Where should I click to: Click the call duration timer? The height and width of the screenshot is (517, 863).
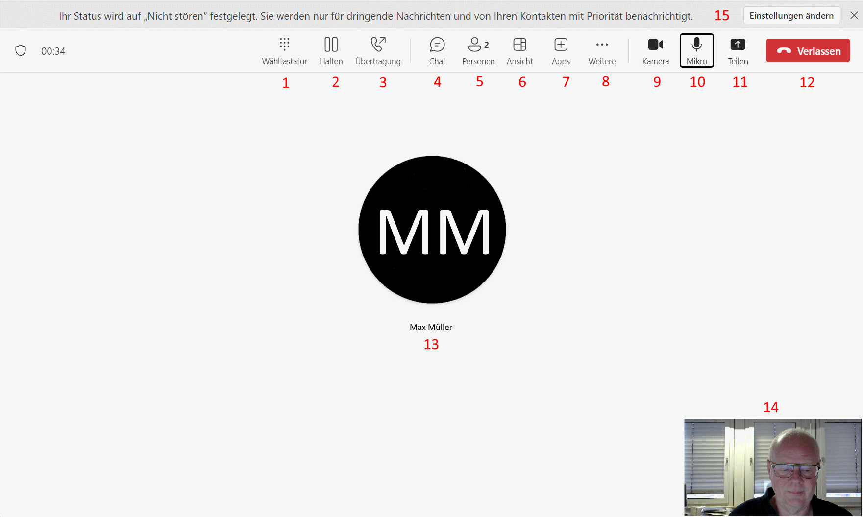pos(53,51)
